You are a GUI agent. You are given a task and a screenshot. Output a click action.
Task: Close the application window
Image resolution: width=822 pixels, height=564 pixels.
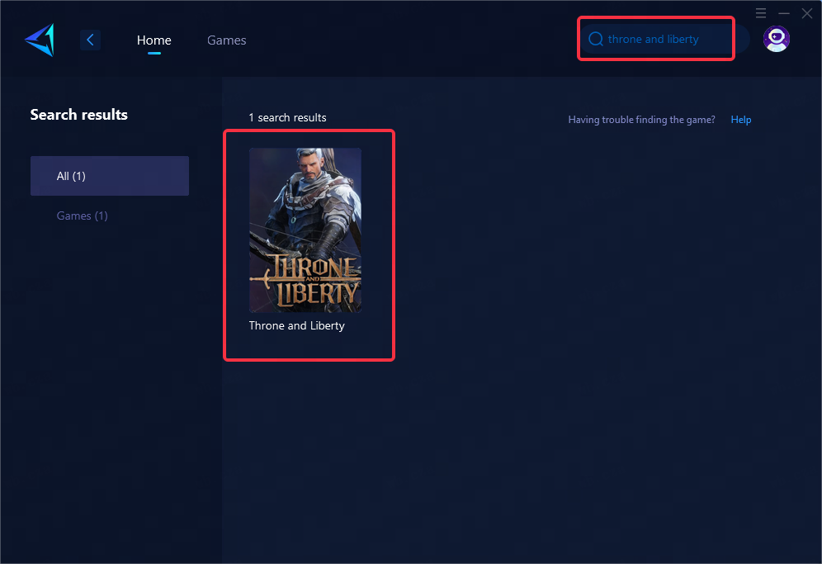coord(807,13)
